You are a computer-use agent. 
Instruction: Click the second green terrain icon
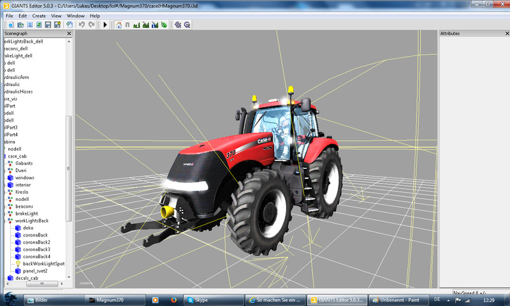click(146, 25)
